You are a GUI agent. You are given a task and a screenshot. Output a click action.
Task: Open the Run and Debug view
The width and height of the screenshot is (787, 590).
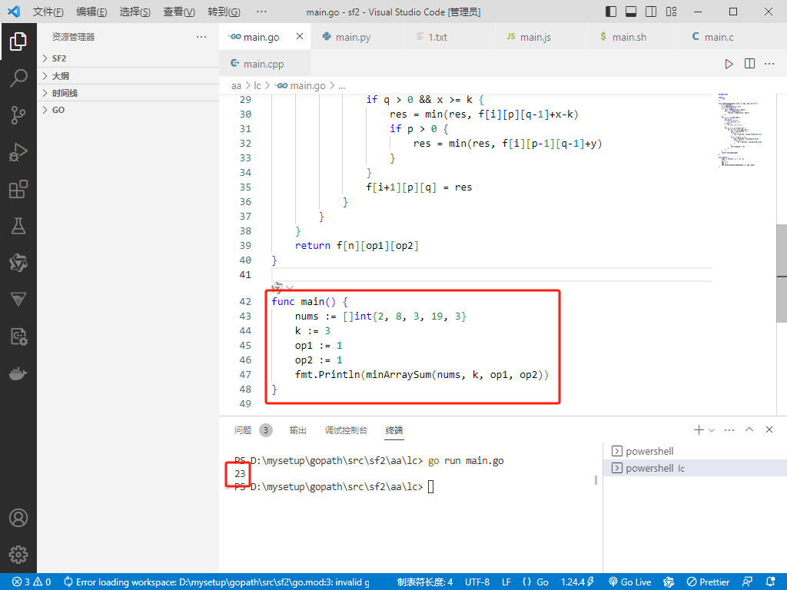point(18,152)
